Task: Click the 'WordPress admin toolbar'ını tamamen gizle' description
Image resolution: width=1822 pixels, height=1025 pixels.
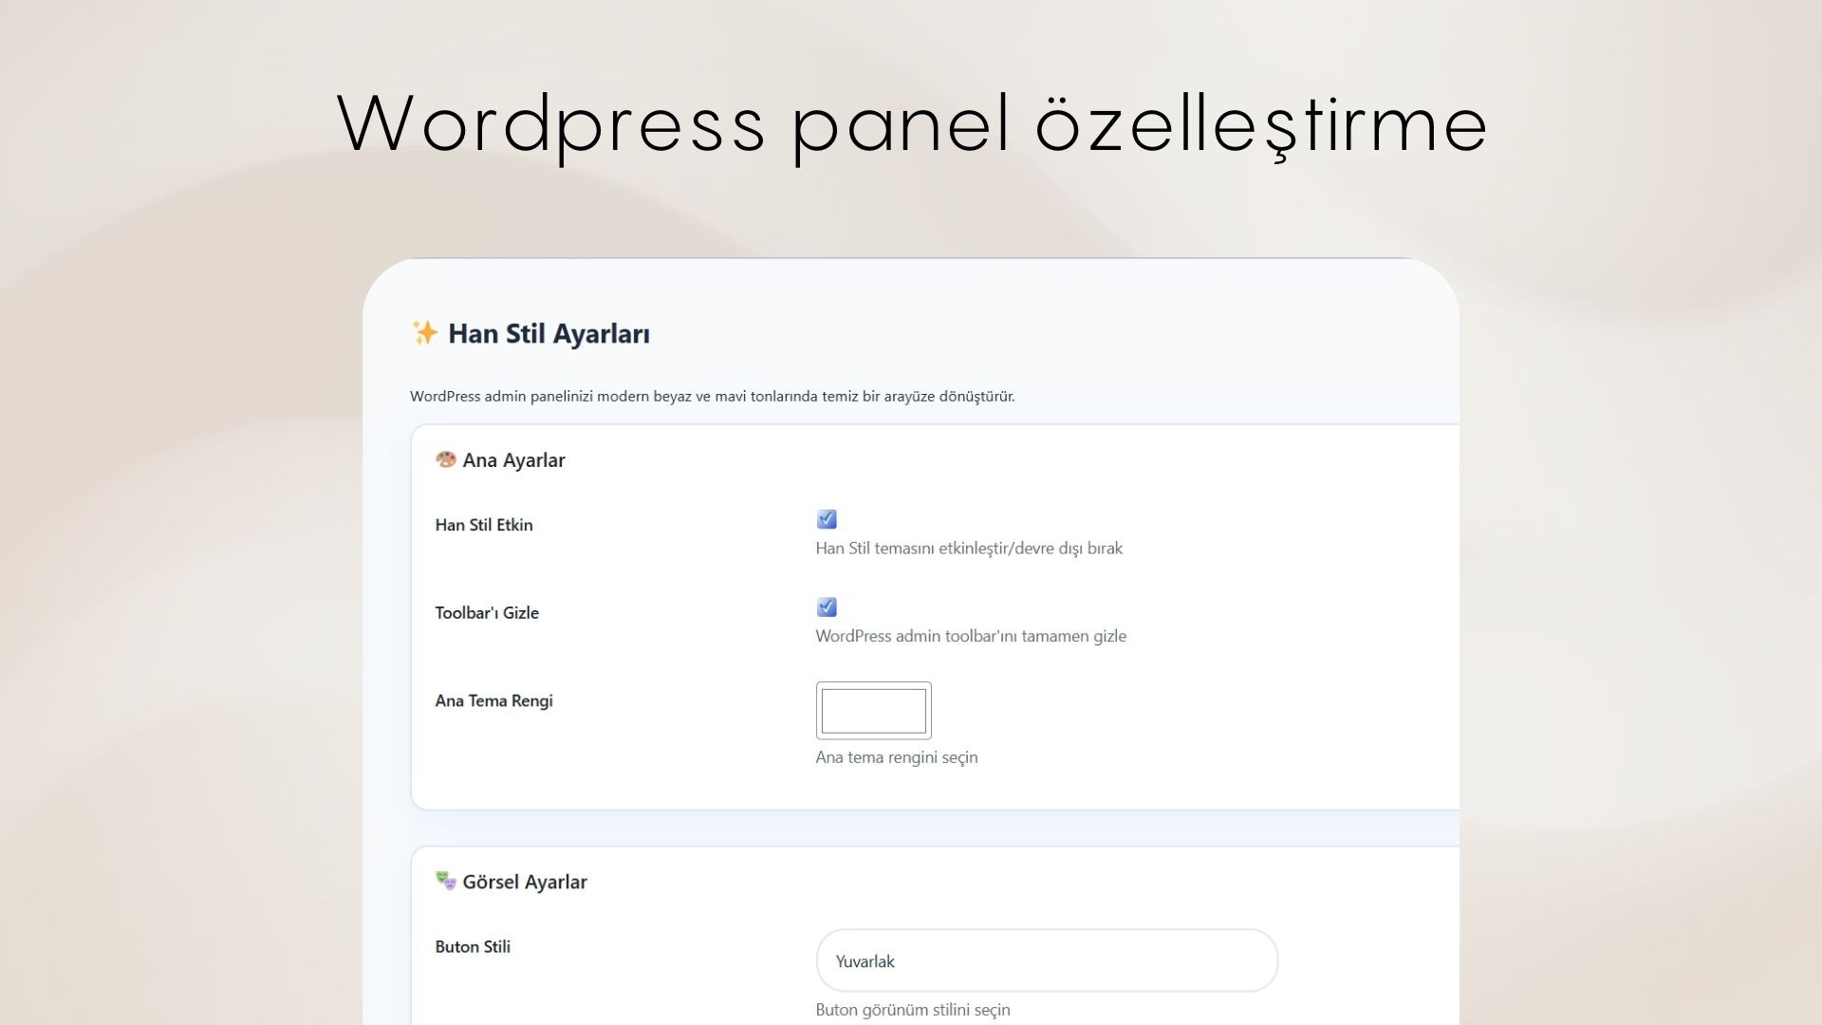Action: point(971,636)
